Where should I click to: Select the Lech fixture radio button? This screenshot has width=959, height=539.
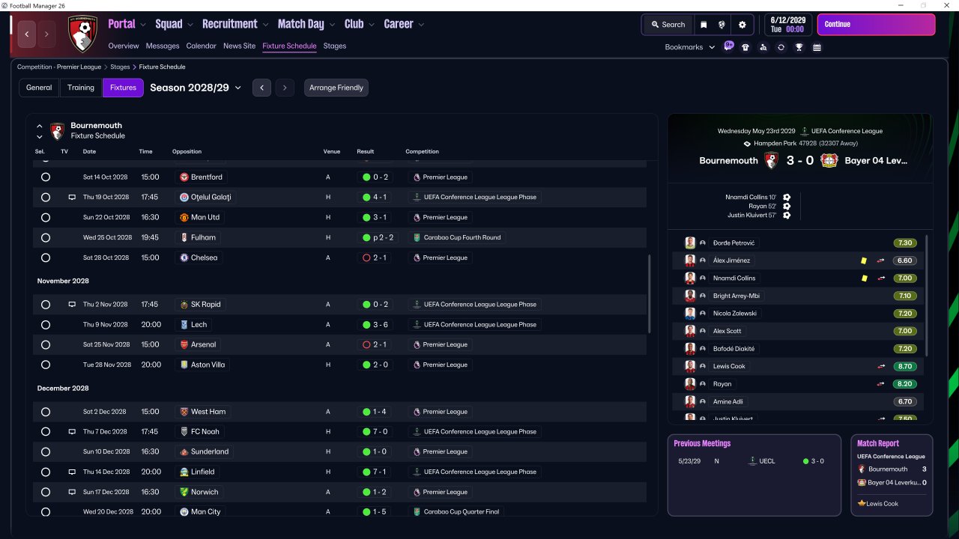[x=46, y=325]
